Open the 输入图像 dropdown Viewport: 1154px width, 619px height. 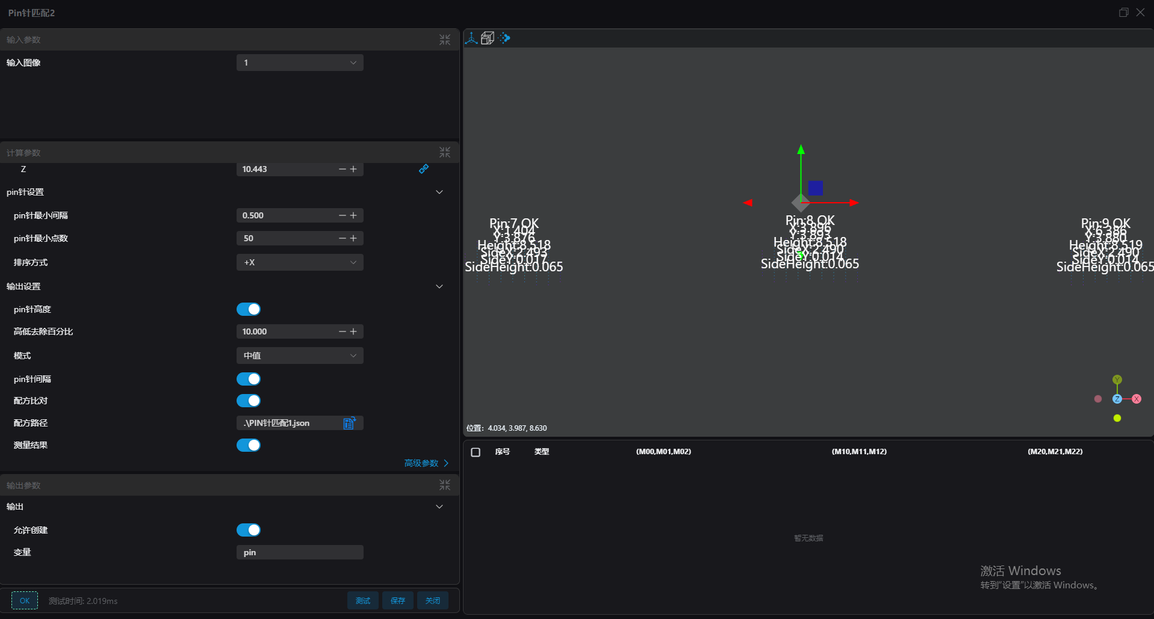tap(300, 63)
